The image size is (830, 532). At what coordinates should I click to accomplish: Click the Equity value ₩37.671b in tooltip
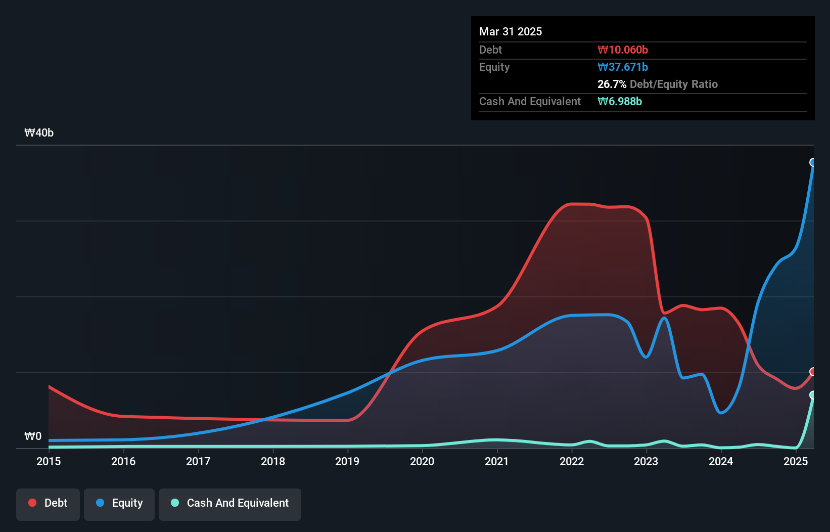pos(623,67)
